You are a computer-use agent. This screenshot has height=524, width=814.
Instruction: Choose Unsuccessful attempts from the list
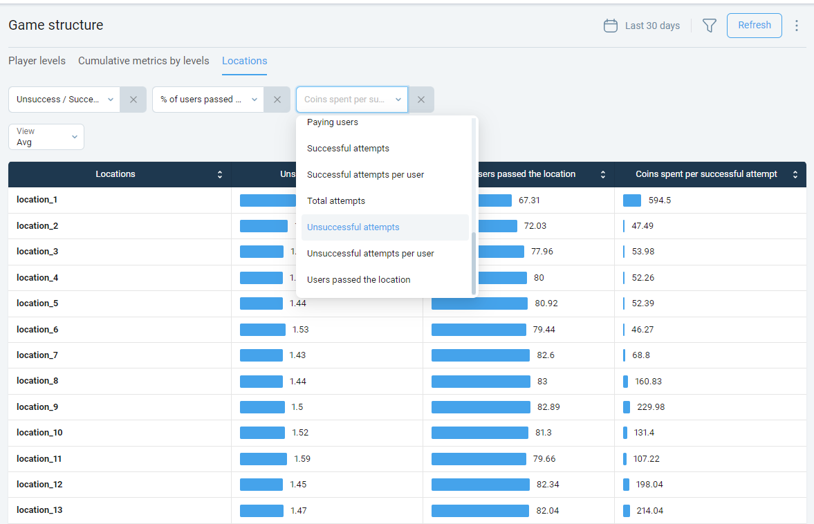[353, 227]
